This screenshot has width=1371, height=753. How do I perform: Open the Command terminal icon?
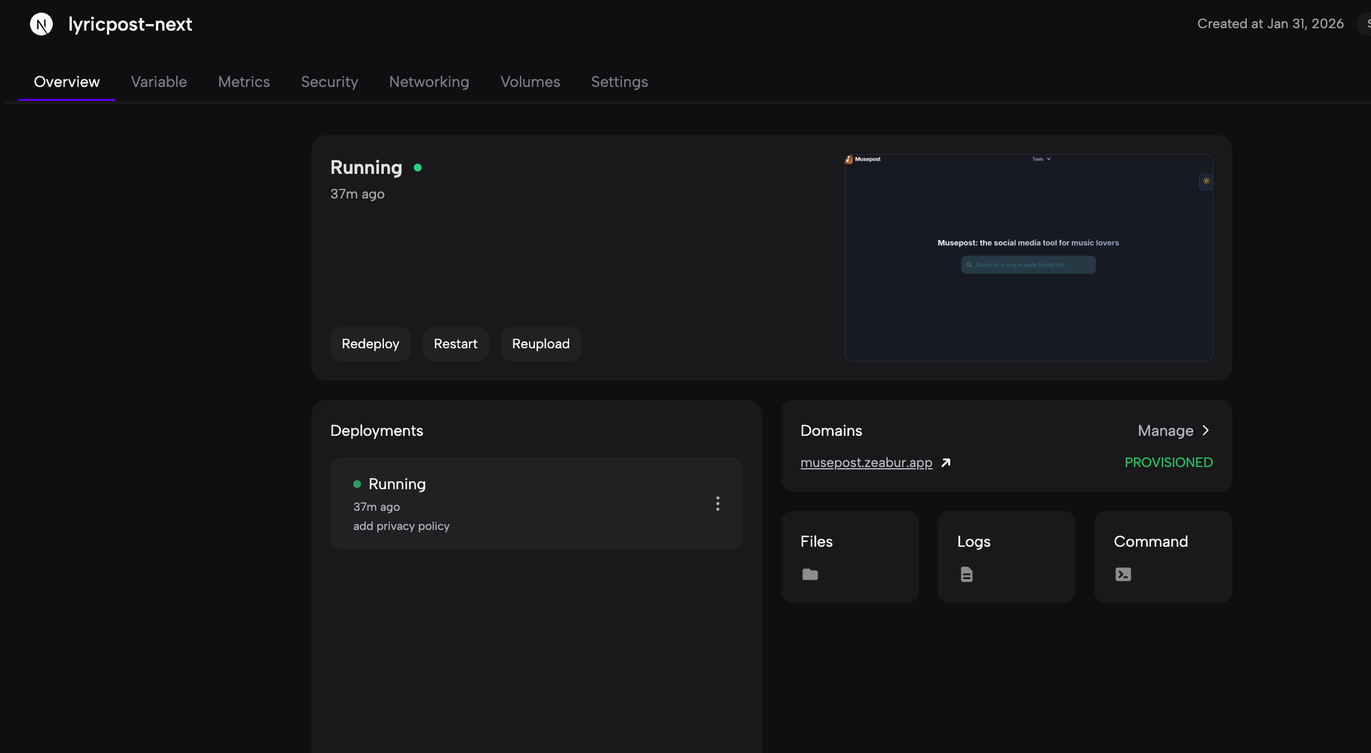(1123, 574)
